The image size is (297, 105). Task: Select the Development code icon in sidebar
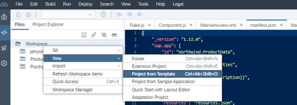[4, 32]
